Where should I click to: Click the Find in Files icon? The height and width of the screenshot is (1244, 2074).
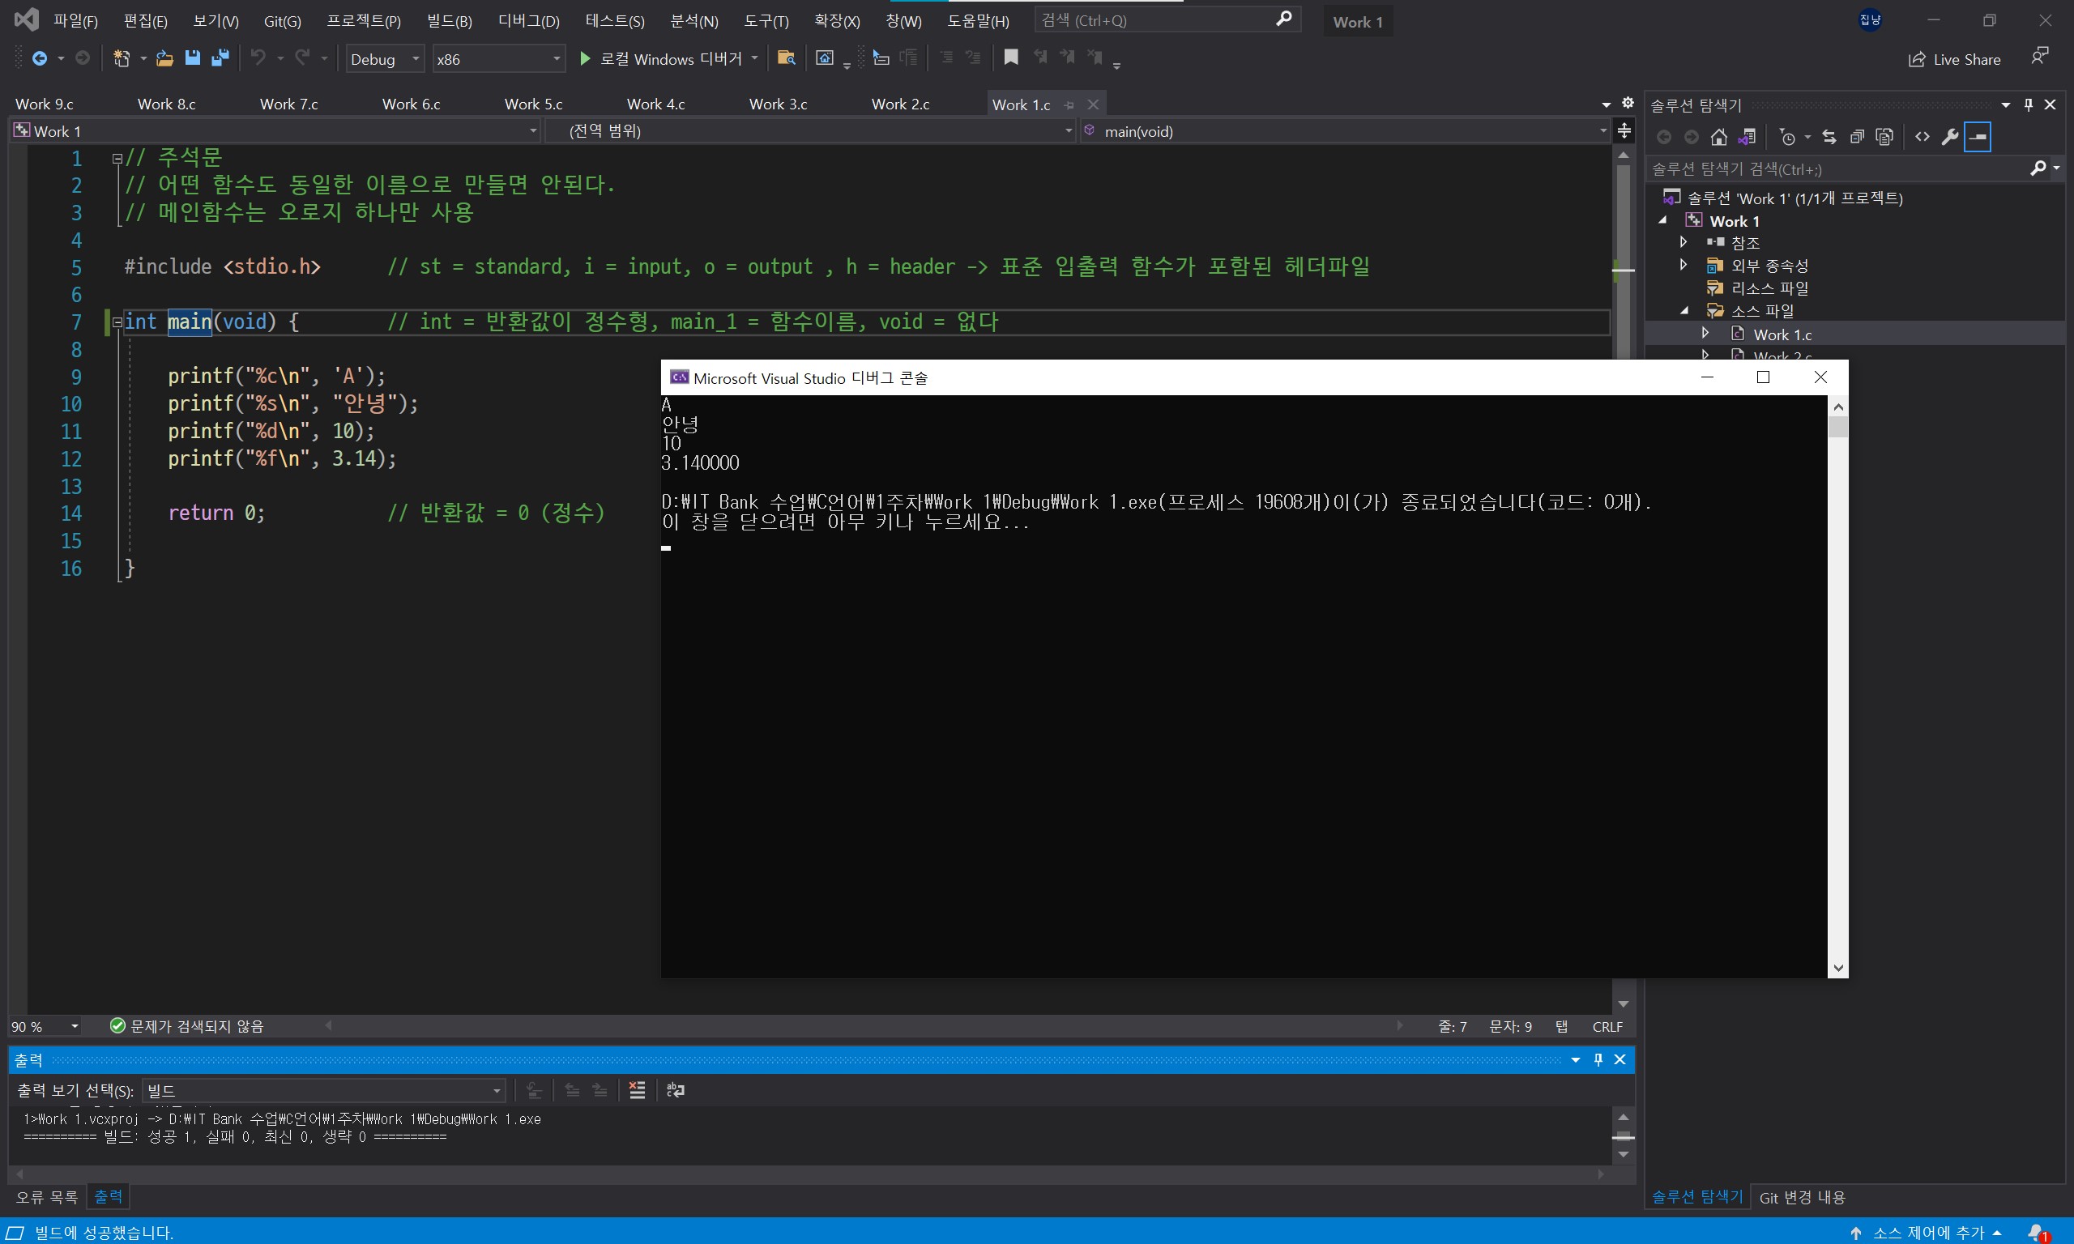(786, 58)
